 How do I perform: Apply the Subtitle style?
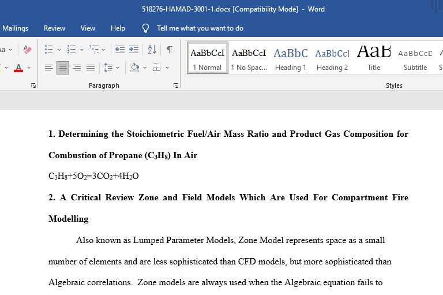415,58
